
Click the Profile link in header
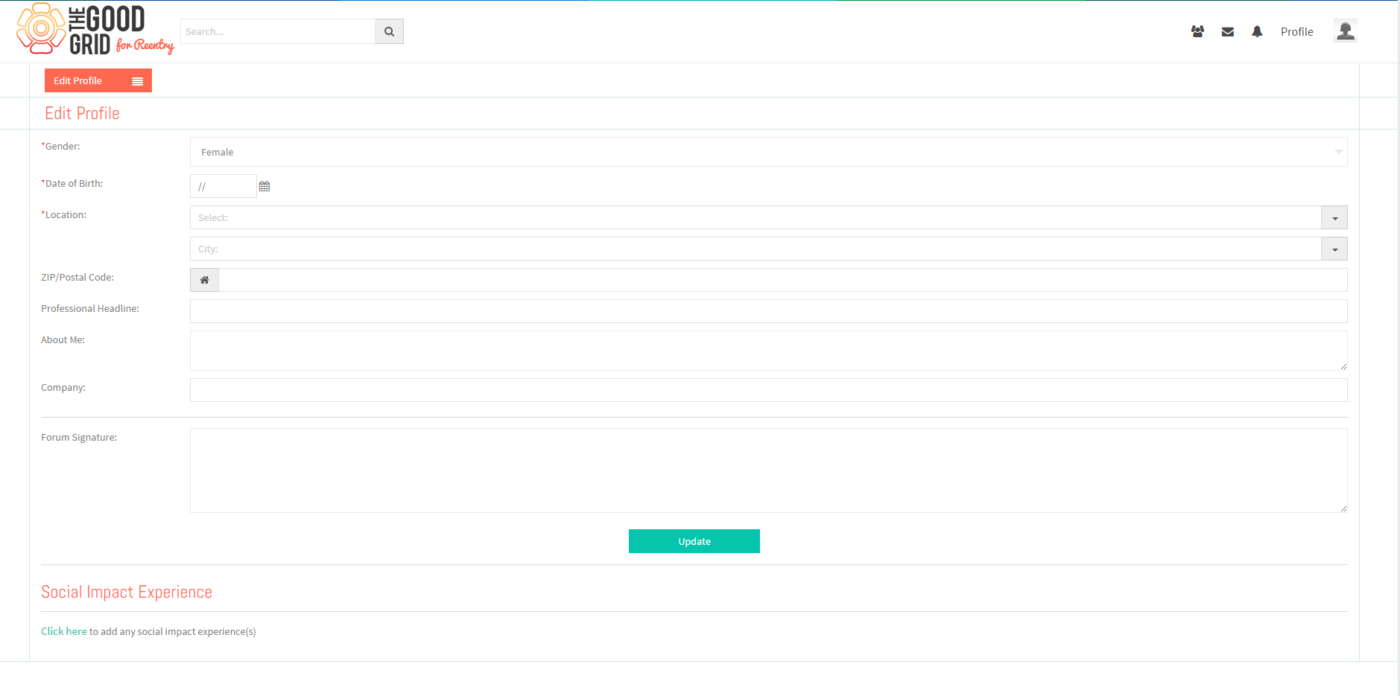coord(1296,31)
